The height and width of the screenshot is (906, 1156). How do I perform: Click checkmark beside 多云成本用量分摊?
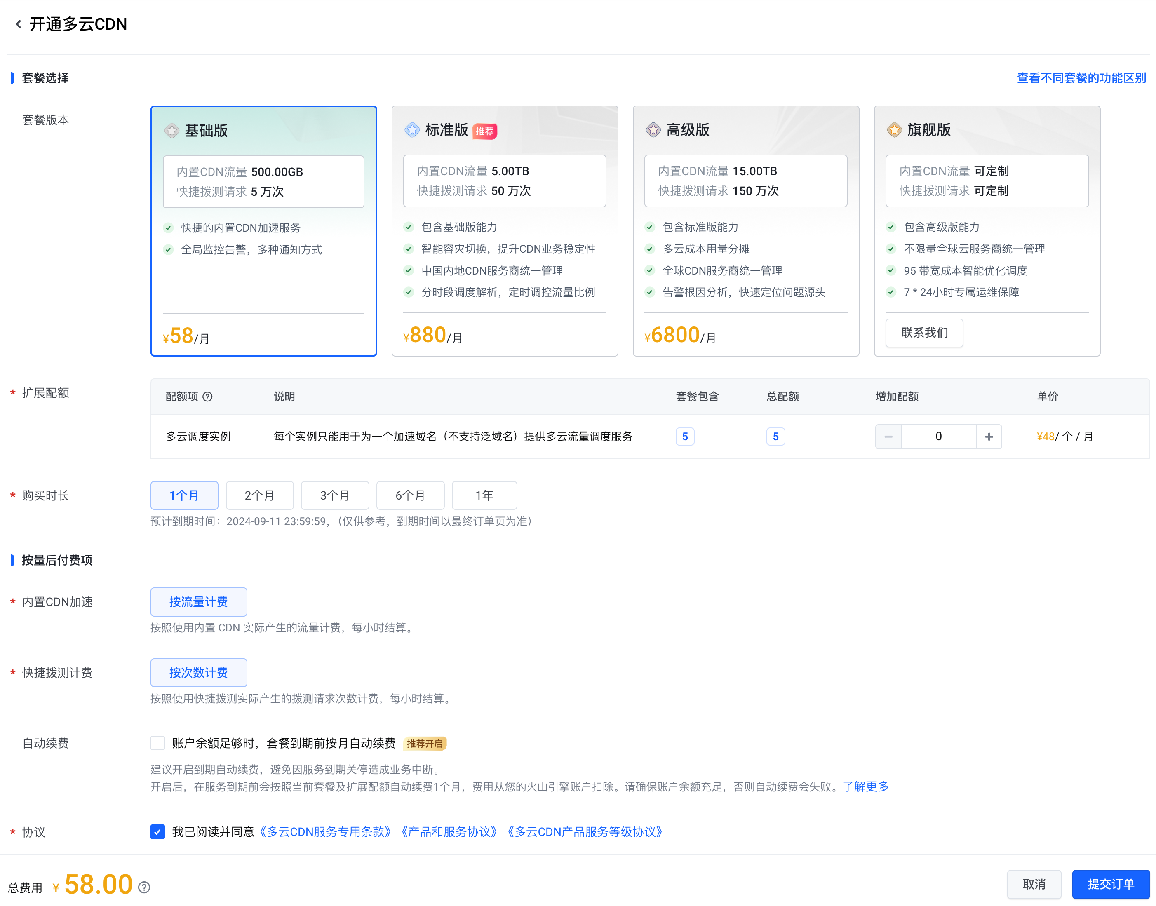click(650, 249)
